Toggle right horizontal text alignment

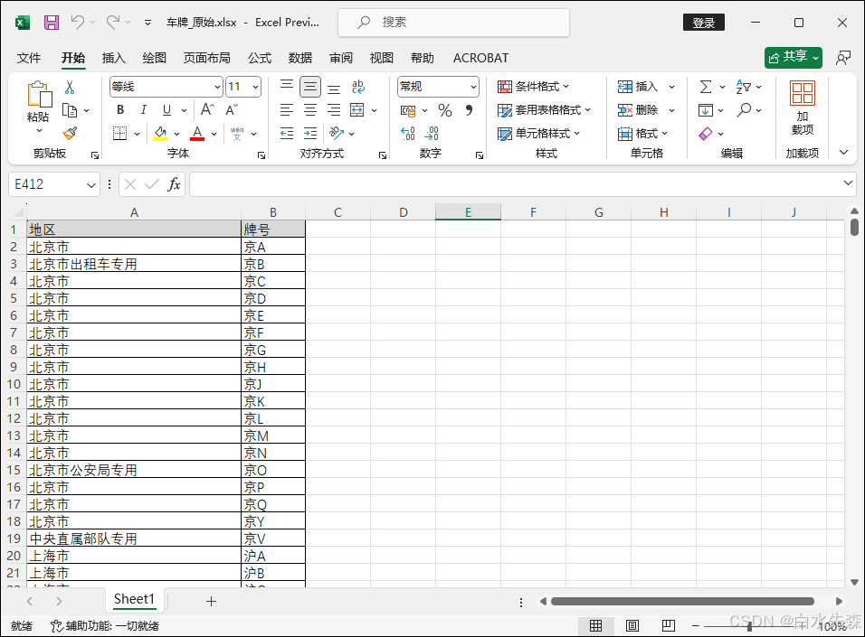[334, 109]
